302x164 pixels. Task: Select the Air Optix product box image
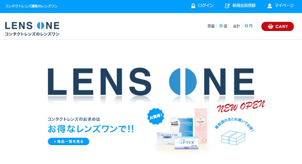187,143
